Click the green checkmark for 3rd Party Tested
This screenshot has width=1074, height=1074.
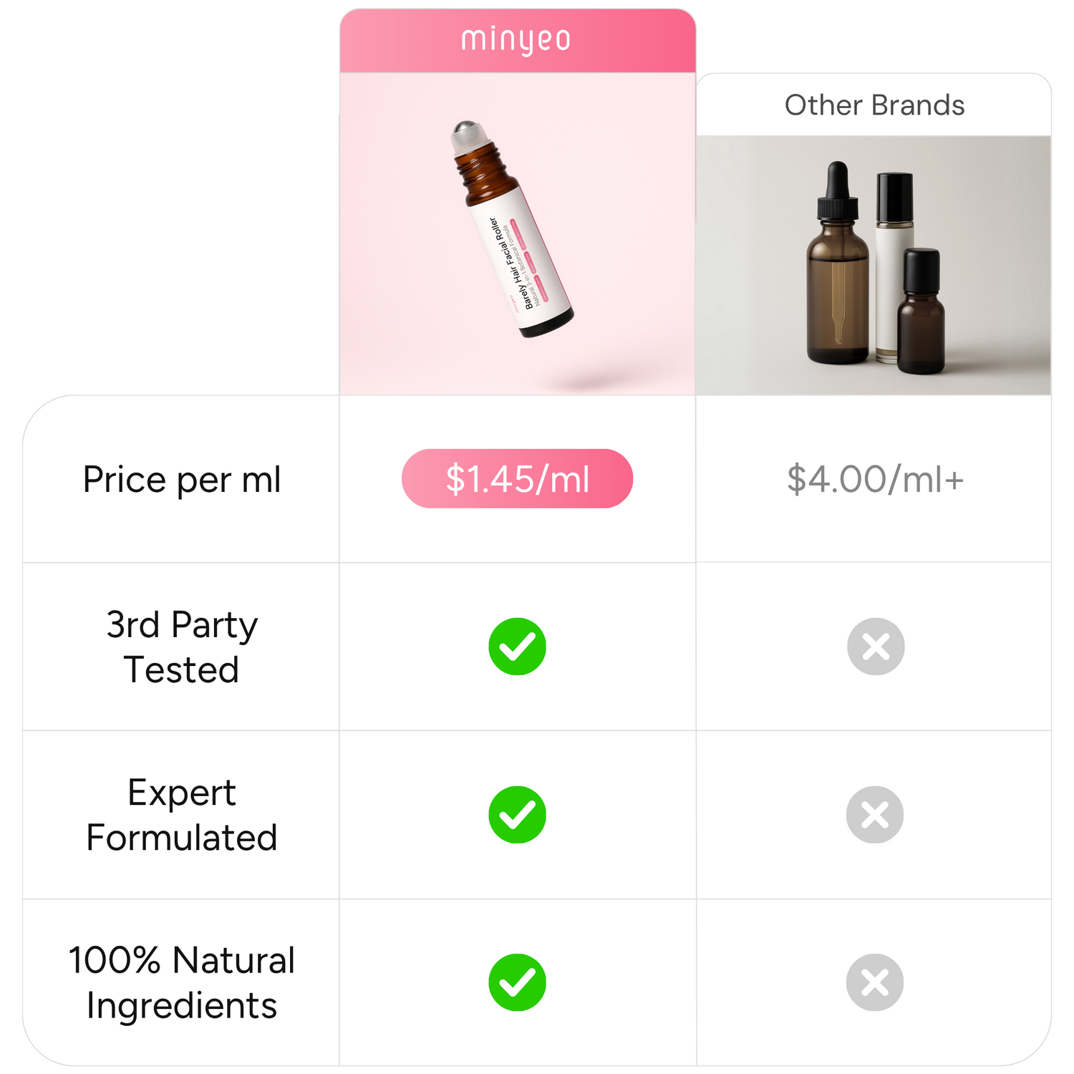[517, 647]
